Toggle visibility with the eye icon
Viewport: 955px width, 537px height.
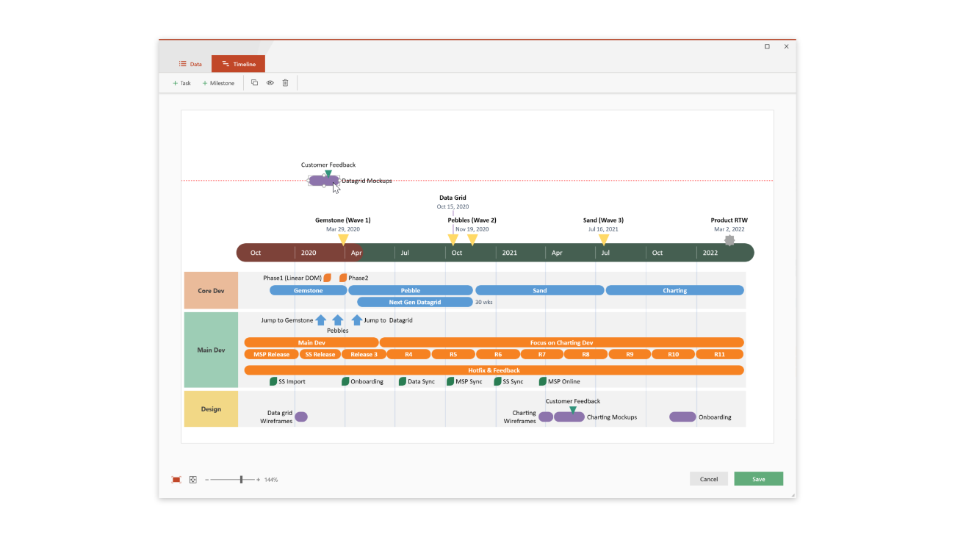[270, 83]
